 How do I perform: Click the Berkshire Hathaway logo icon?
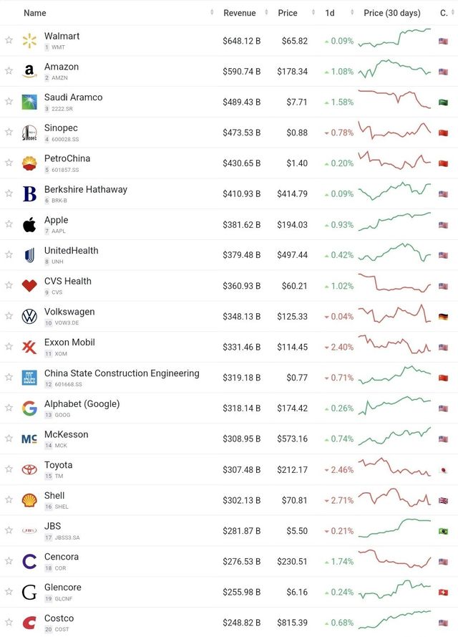click(x=29, y=194)
